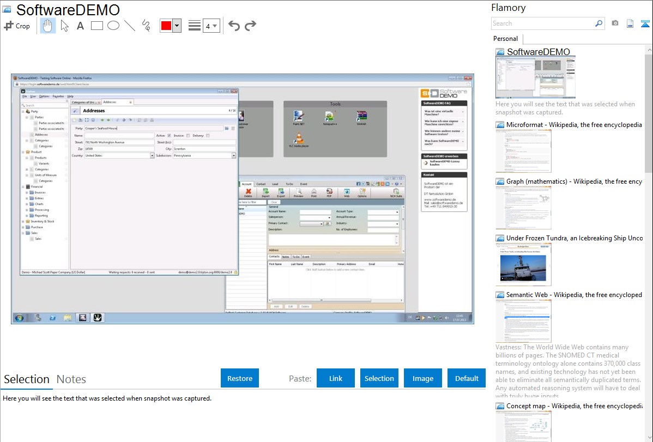Image resolution: width=653 pixels, height=442 pixels.
Task: Open Microformat - Wikipedia snapshot title
Action: 574,125
